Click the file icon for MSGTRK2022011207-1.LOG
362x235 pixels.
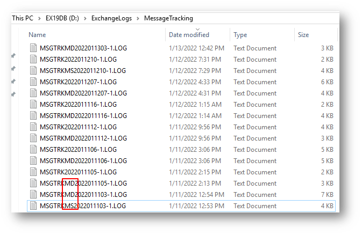(33, 82)
